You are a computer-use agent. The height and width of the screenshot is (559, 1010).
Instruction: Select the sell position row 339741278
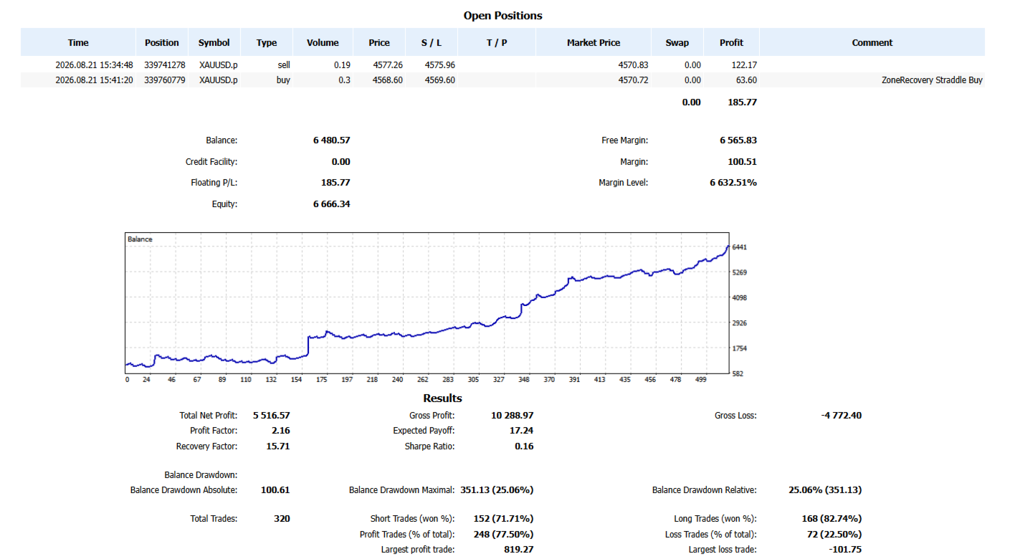click(502, 64)
